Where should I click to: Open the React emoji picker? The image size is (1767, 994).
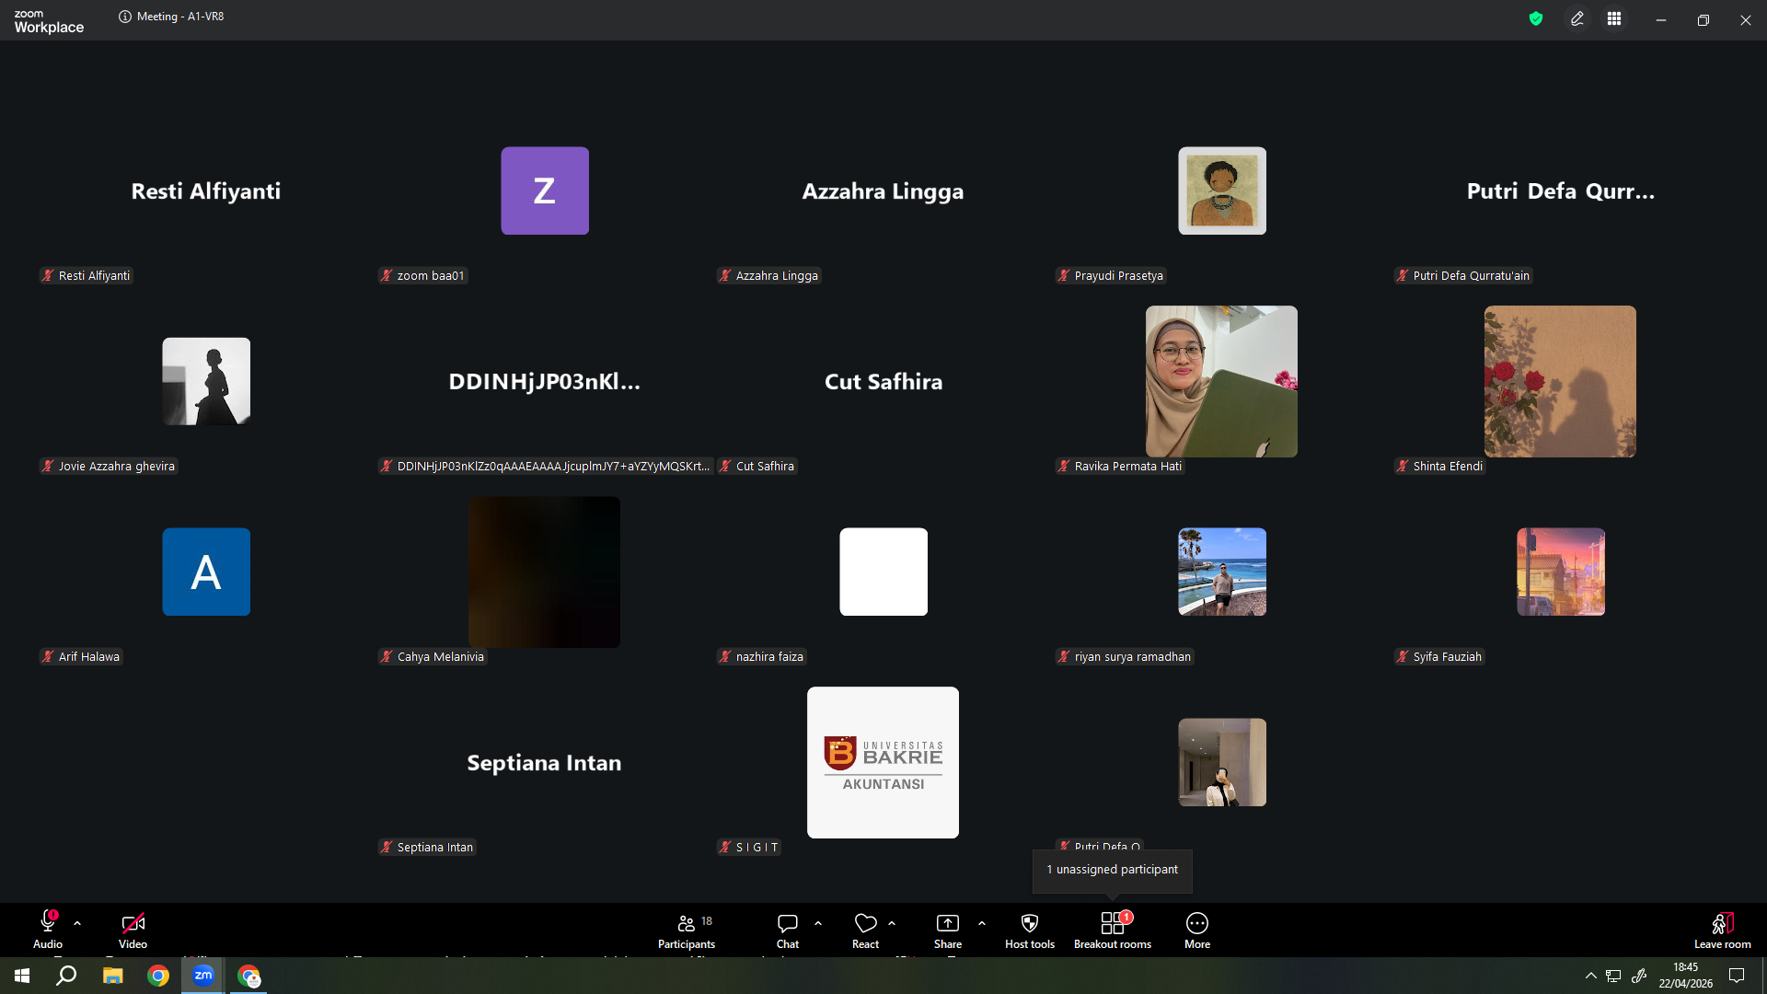[865, 930]
